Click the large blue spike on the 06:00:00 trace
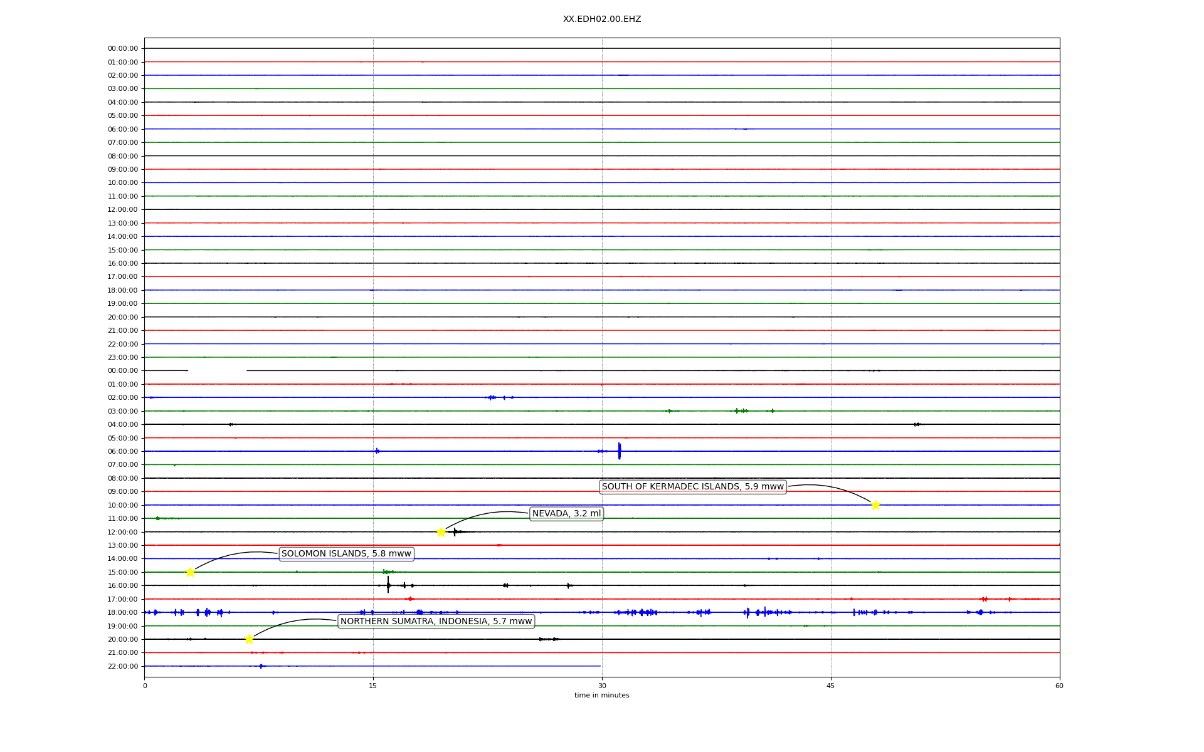The height and width of the screenshot is (752, 1204). (x=619, y=451)
